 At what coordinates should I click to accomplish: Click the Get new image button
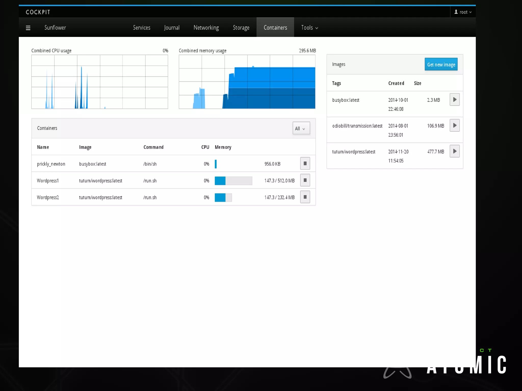441,64
